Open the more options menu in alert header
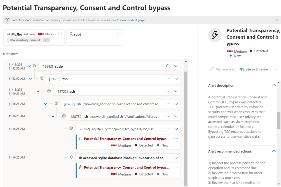 tap(275, 69)
